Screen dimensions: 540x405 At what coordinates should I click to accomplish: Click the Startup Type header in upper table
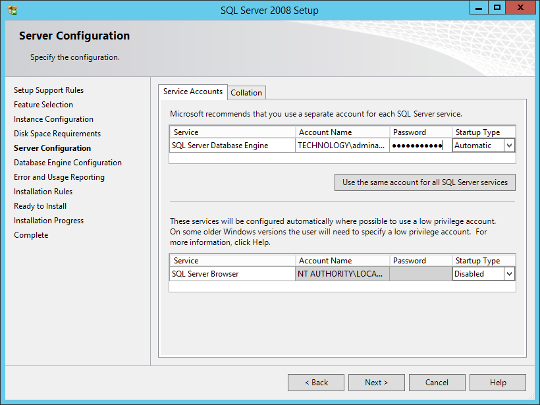pyautogui.click(x=483, y=132)
